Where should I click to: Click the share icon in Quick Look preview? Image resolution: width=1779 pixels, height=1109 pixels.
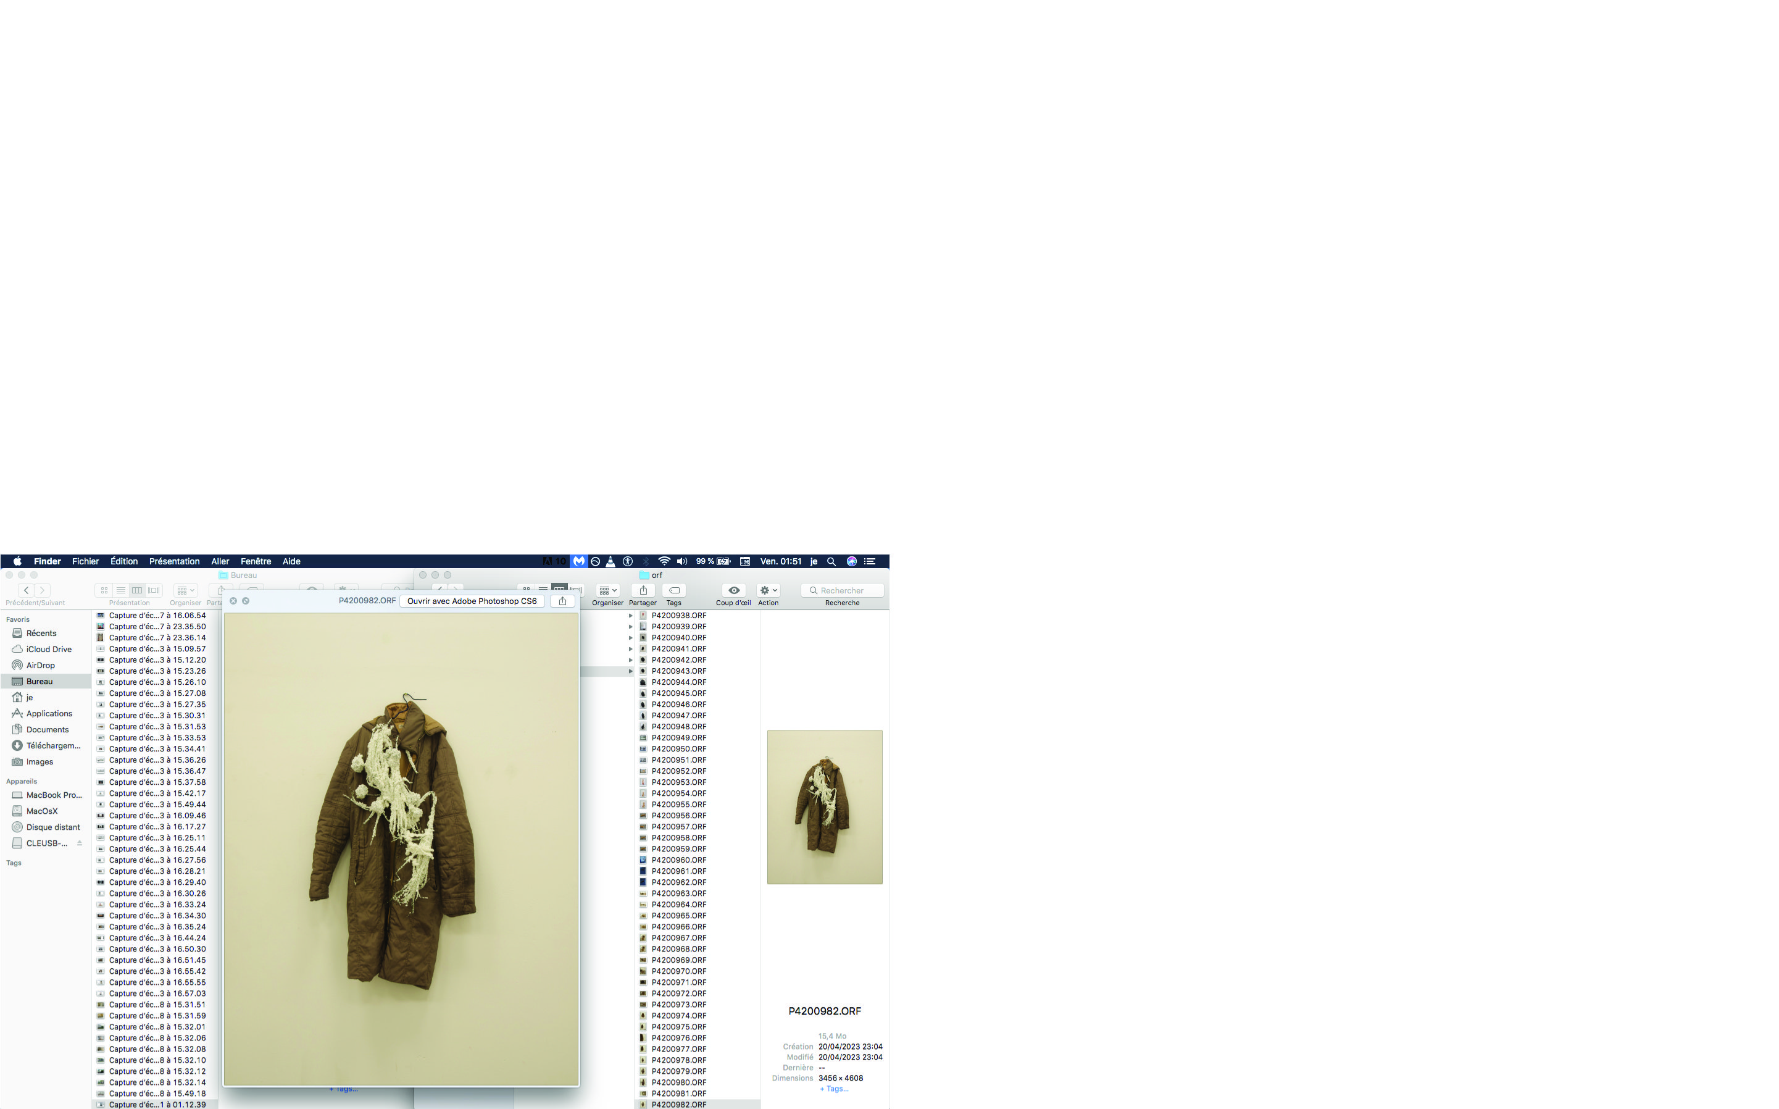click(562, 601)
